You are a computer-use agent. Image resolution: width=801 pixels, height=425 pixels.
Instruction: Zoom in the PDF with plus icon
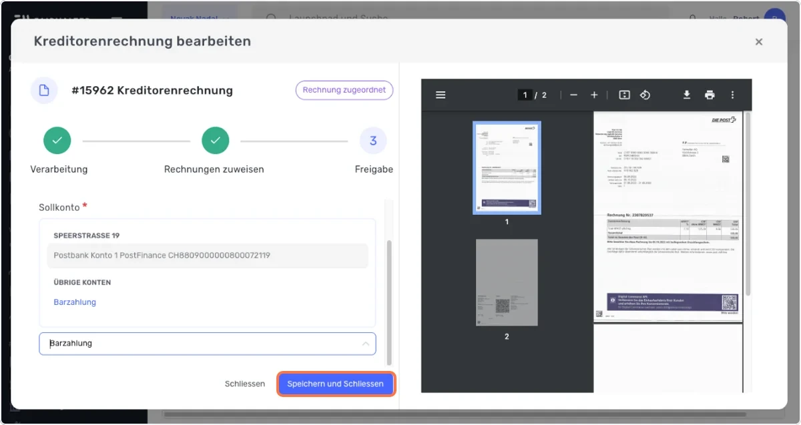point(594,95)
